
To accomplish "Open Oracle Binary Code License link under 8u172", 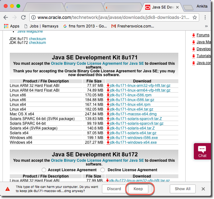I will click(97, 160).
